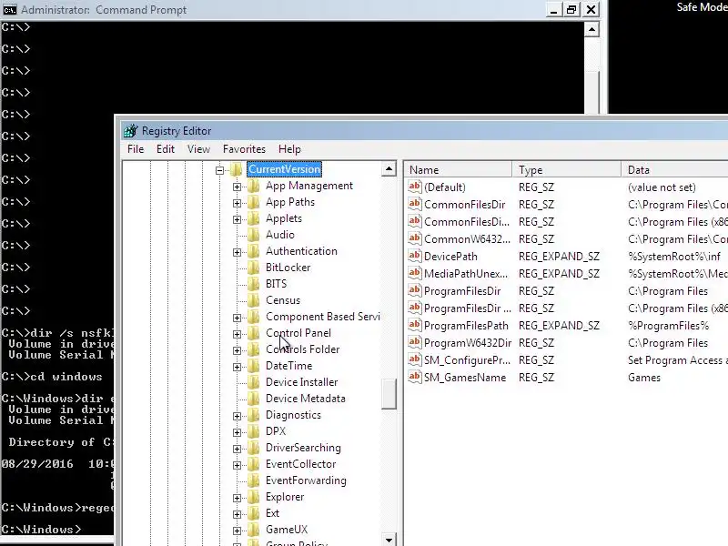Select the Explorer registry key
728x546 pixels.
point(285,497)
